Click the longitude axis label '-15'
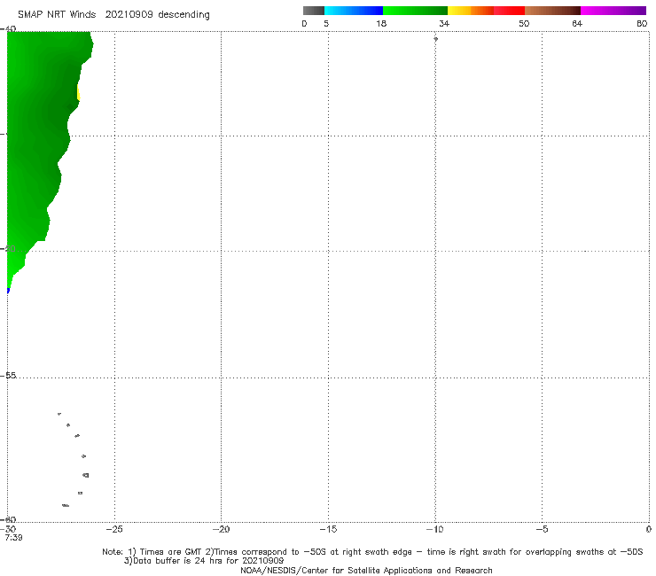The width and height of the screenshot is (656, 576). coord(328,529)
